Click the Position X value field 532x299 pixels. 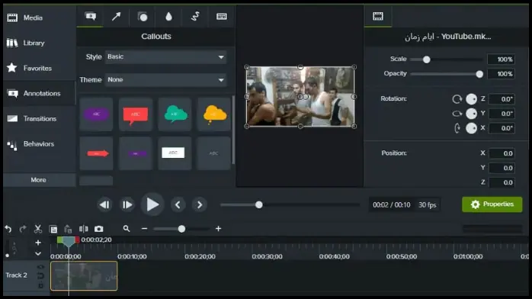click(x=502, y=153)
